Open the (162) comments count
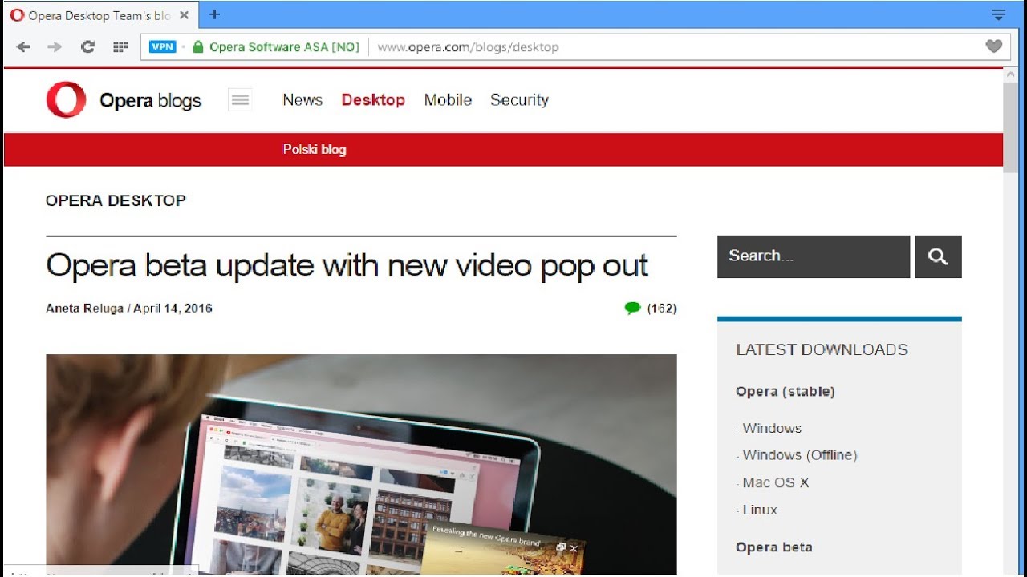This screenshot has width=1027, height=577. [x=662, y=308]
